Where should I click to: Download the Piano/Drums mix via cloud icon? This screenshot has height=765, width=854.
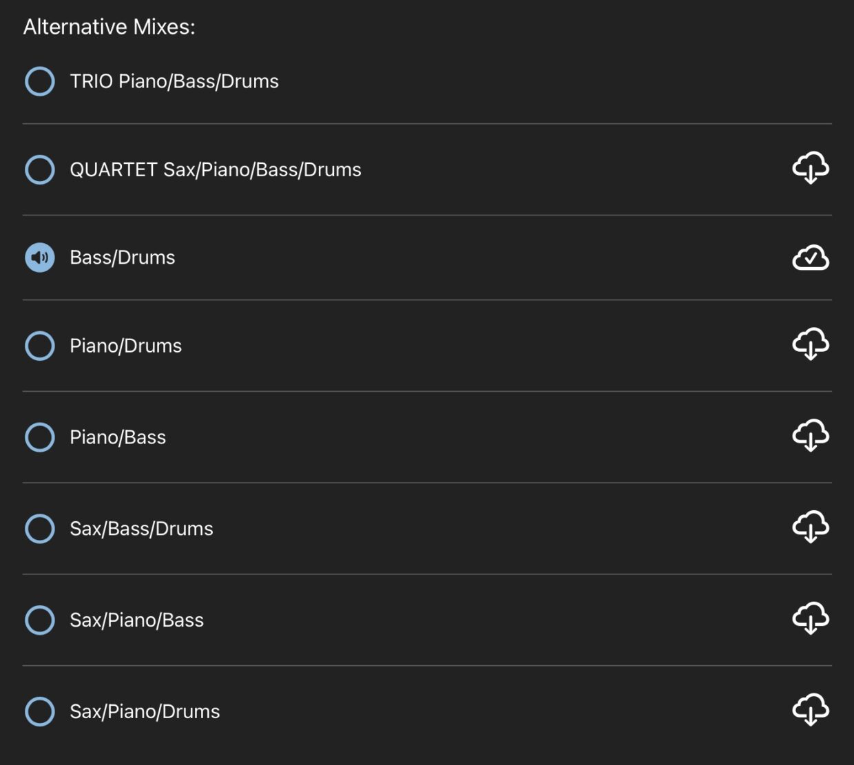pyautogui.click(x=810, y=344)
